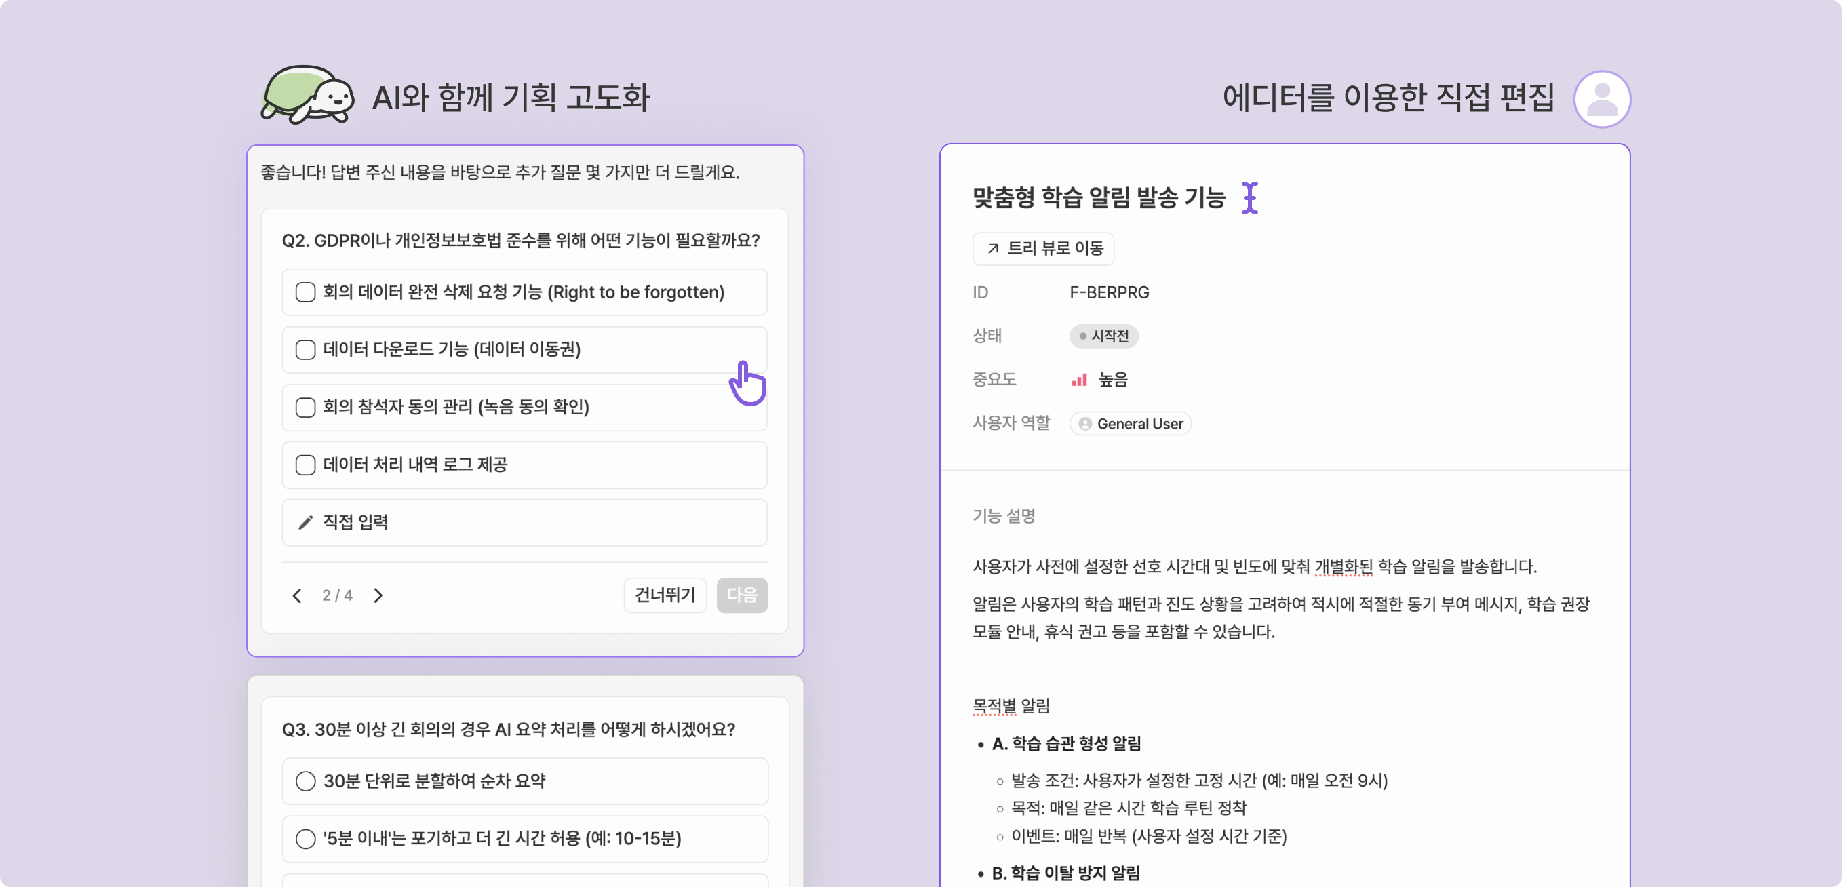The height and width of the screenshot is (887, 1842).
Task: Click the person icon in General User badge
Action: coord(1084,423)
